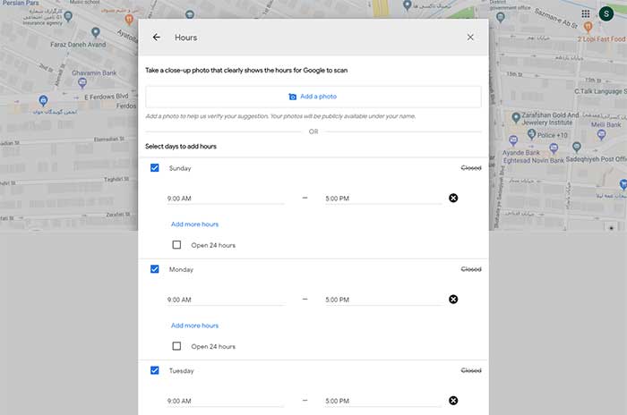
Task: Open Sunday opening time 9:00 AM dropdown
Action: tap(225, 199)
